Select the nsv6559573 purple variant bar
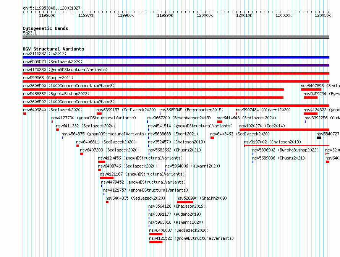The height and width of the screenshot is (257, 340). click(176, 65)
